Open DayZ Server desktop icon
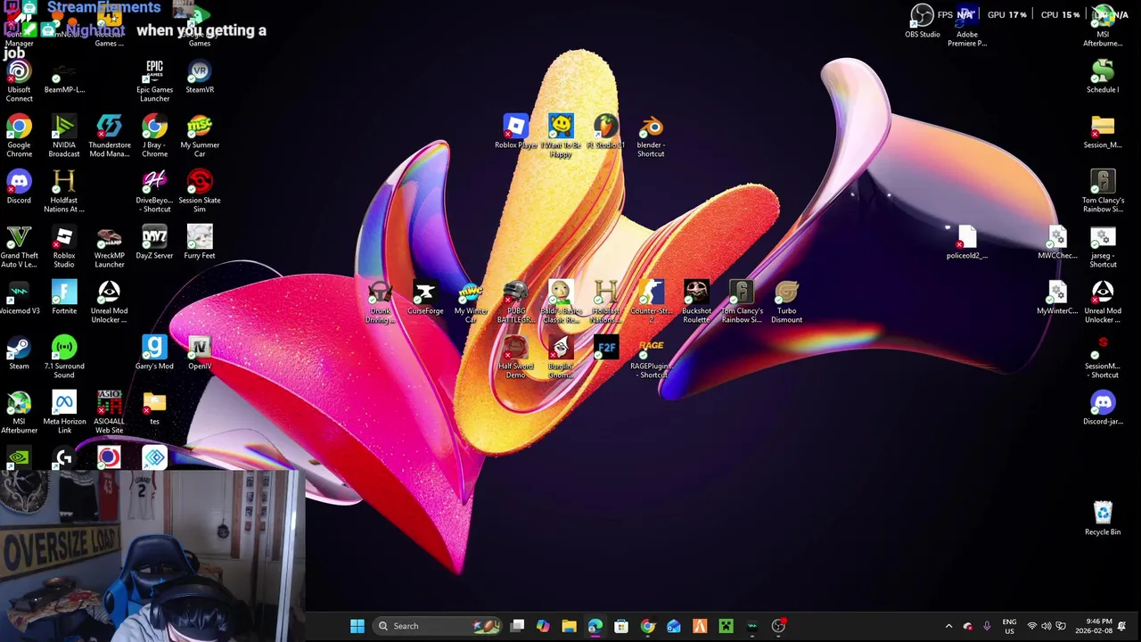 coord(154,243)
